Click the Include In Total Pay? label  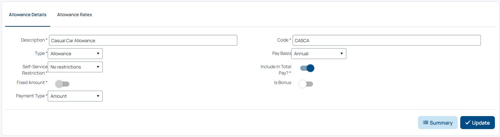[x=276, y=70]
